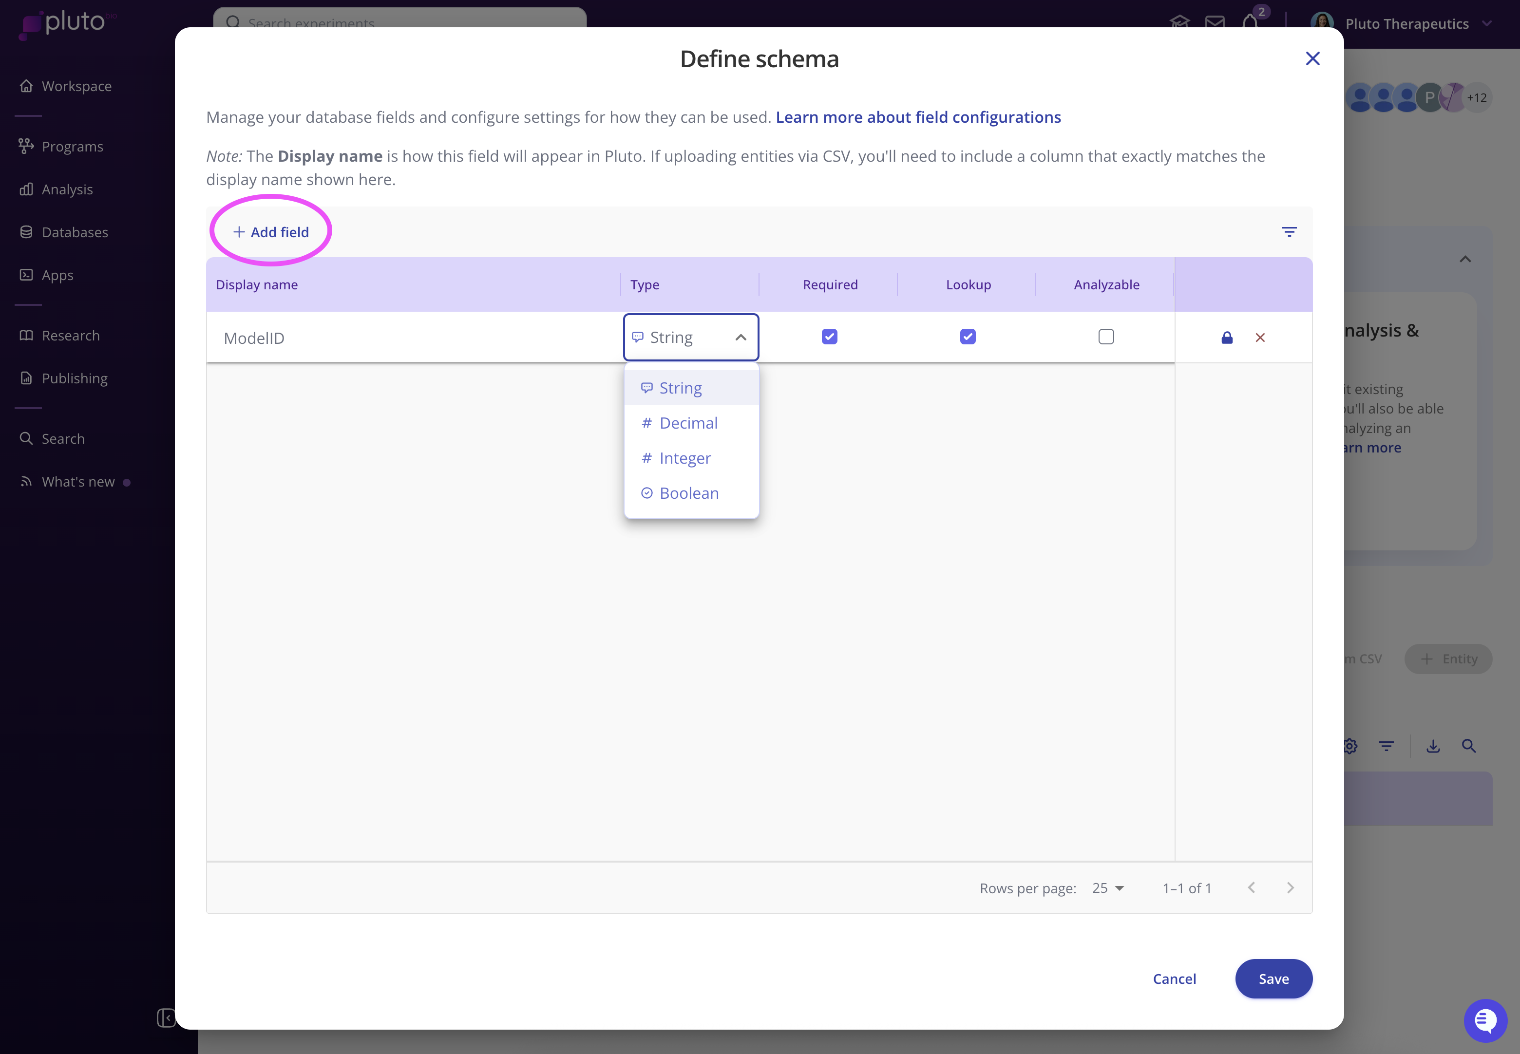
Task: Uncheck Lookup for ModelID
Action: click(x=967, y=337)
